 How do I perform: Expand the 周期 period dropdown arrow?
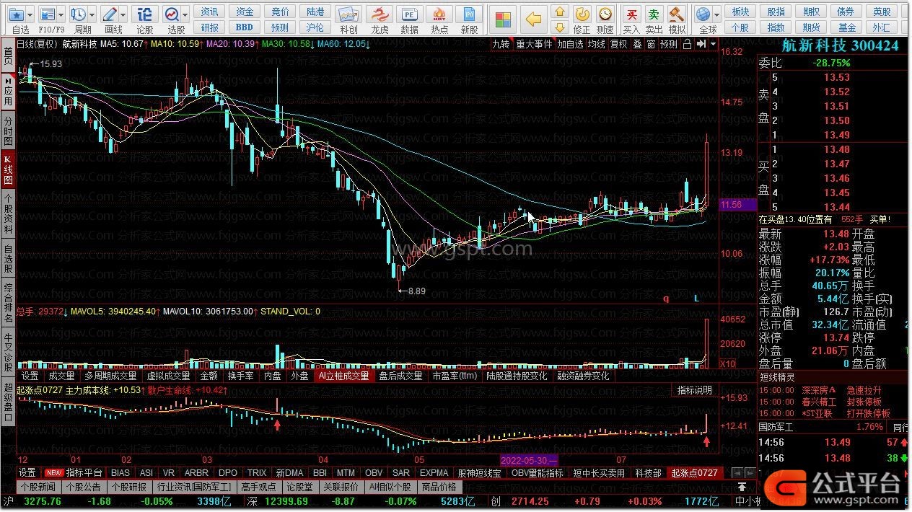92,14
